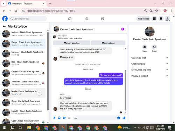Open options menu for Maria conversation
This screenshot has height=131, width=175.
(39, 93)
